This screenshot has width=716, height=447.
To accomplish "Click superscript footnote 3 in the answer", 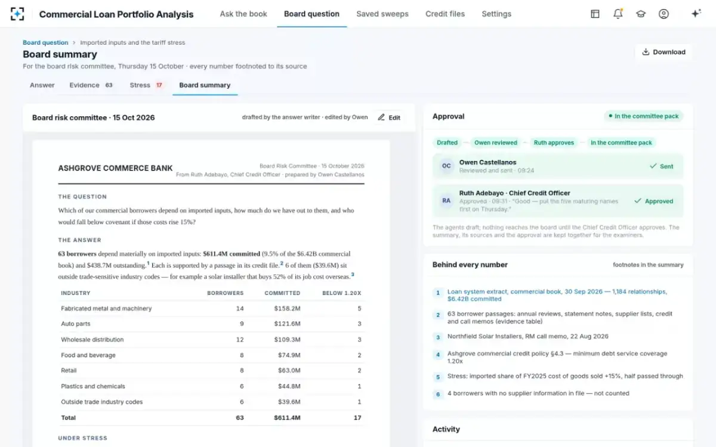I will click(353, 274).
